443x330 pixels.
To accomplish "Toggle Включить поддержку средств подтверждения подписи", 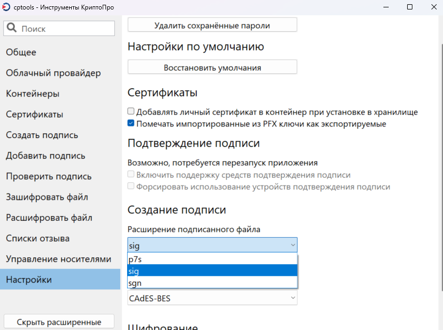I will pyautogui.click(x=131, y=174).
